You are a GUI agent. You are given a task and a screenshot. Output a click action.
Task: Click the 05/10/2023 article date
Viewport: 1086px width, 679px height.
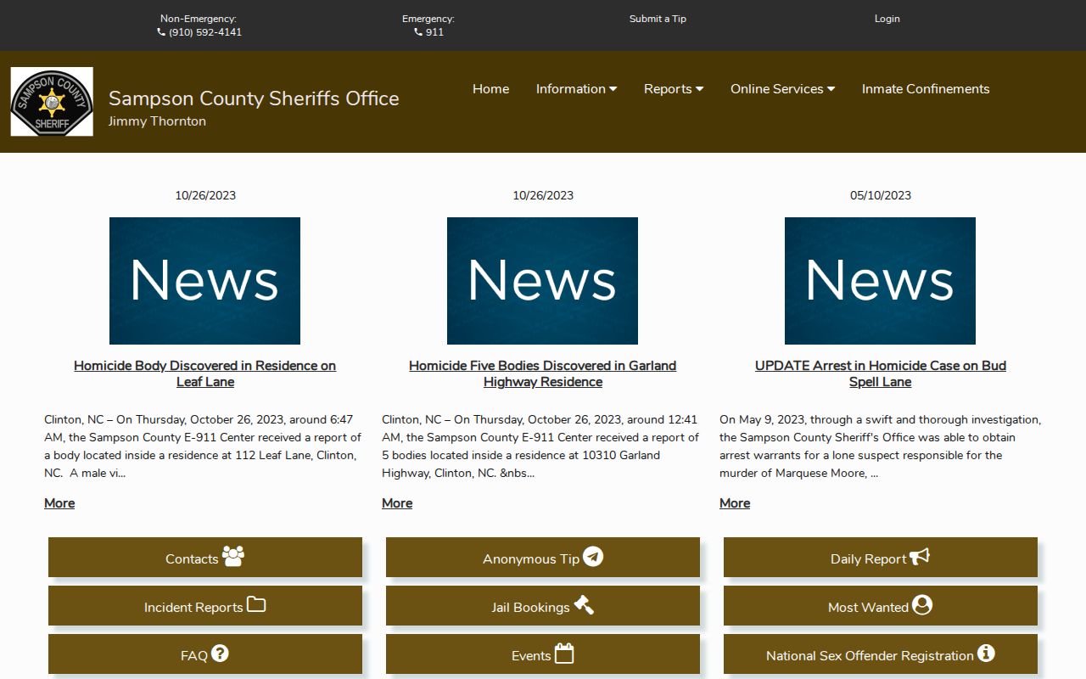coord(881,195)
